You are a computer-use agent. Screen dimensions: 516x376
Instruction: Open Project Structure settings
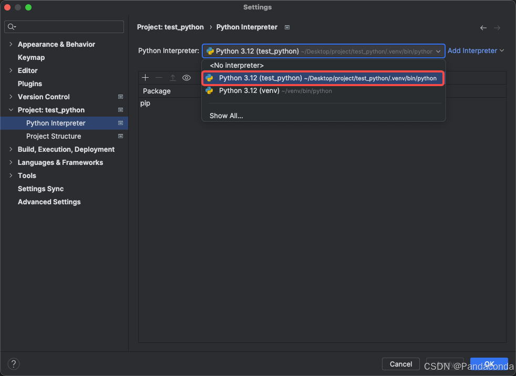click(x=54, y=136)
